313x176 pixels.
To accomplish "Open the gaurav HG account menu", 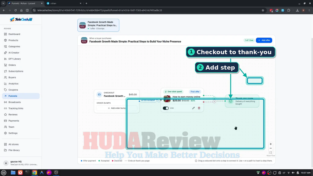I will [21, 163].
